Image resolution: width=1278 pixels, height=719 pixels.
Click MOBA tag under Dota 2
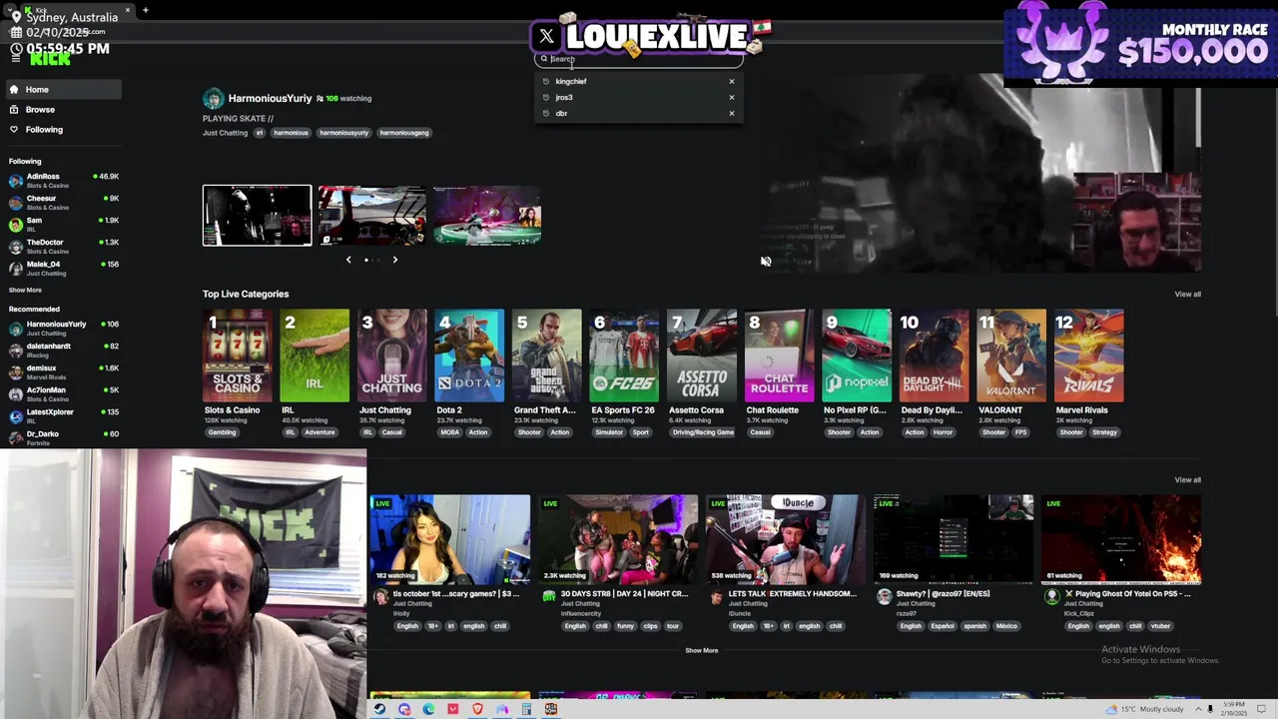coord(449,432)
